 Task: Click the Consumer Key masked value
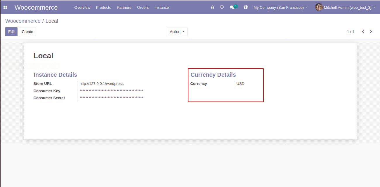111,91
